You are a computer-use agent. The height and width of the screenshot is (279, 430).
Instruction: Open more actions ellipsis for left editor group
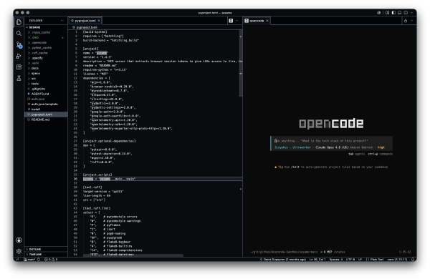[237, 21]
